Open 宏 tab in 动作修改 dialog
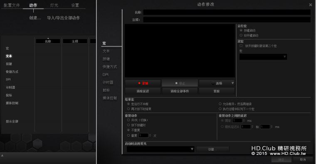316x164 pixels. point(104,43)
